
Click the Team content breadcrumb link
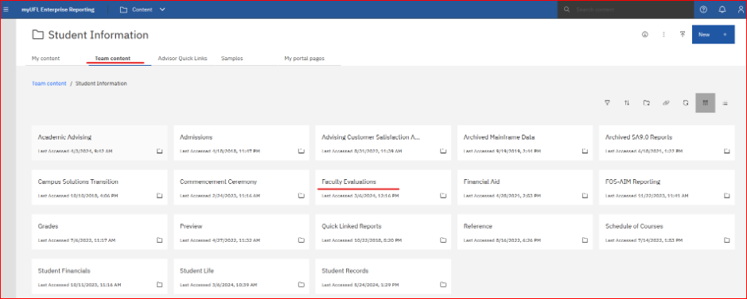point(49,83)
